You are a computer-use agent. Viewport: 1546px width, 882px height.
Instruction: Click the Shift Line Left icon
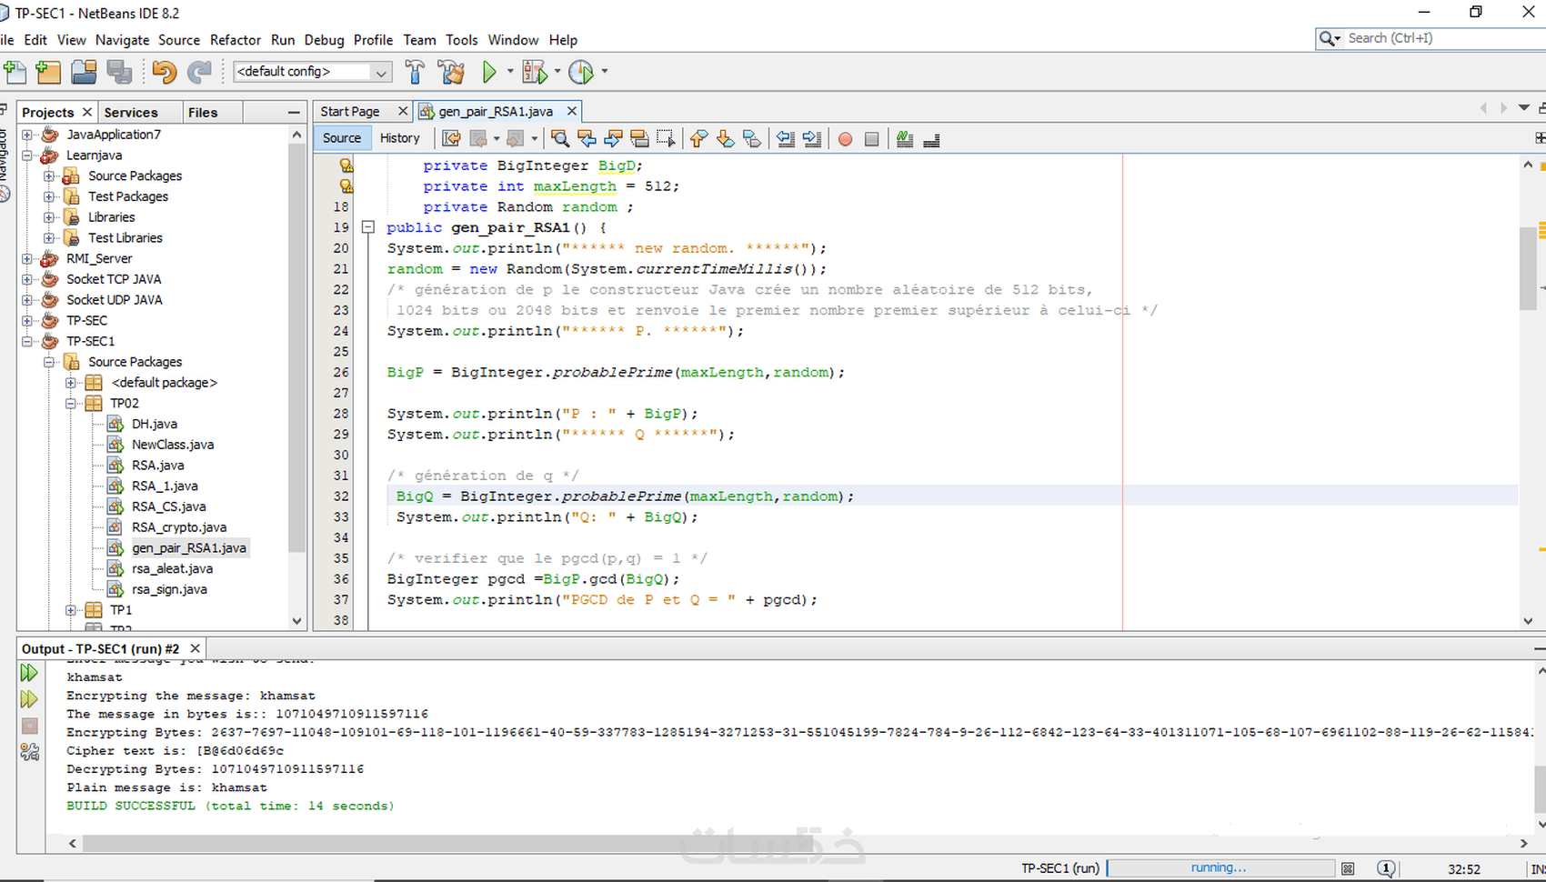pyautogui.click(x=786, y=138)
